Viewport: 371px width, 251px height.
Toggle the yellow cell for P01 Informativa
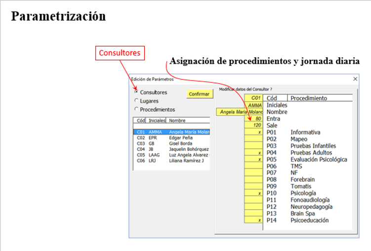[x=253, y=132]
